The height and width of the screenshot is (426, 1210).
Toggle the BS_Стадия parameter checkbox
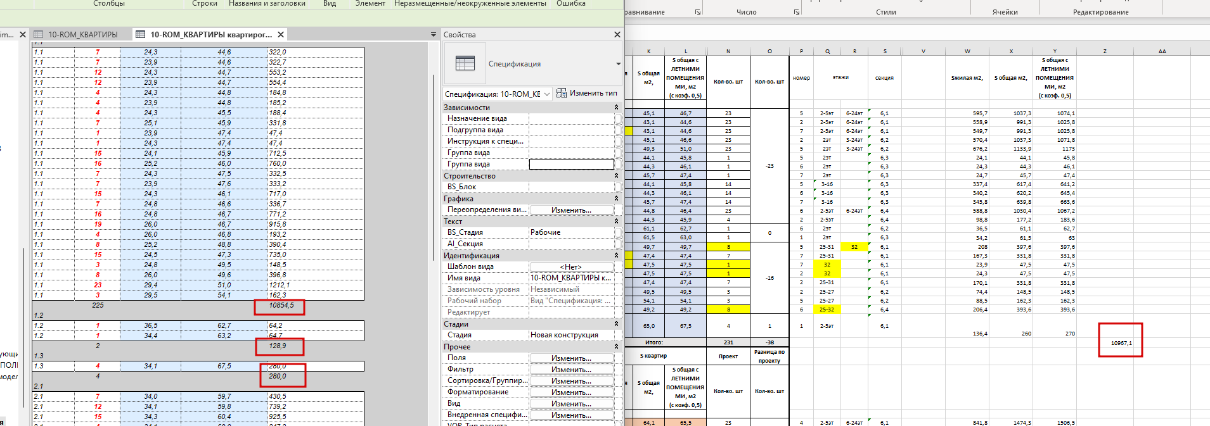(618, 232)
